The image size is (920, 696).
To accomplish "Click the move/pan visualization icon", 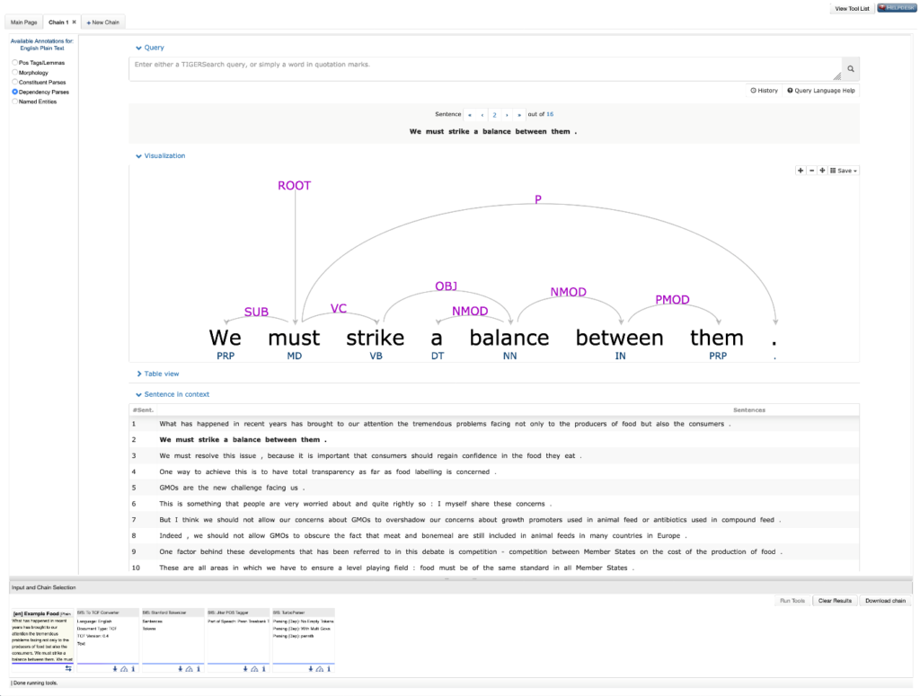I will click(x=822, y=171).
